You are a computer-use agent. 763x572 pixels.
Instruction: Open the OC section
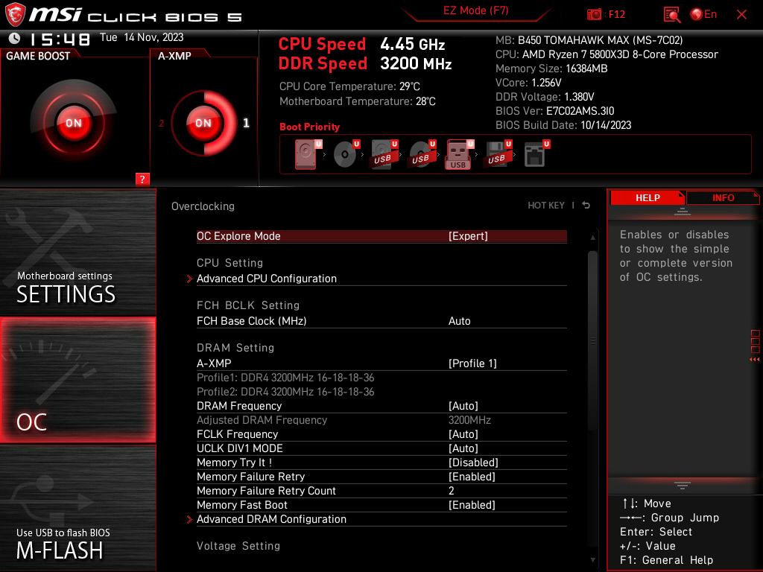(x=77, y=380)
